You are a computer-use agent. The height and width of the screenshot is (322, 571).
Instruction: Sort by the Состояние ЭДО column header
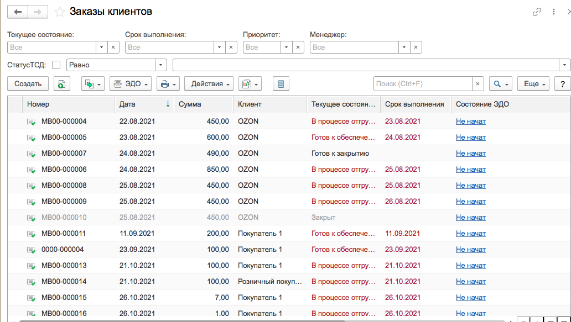[511, 104]
